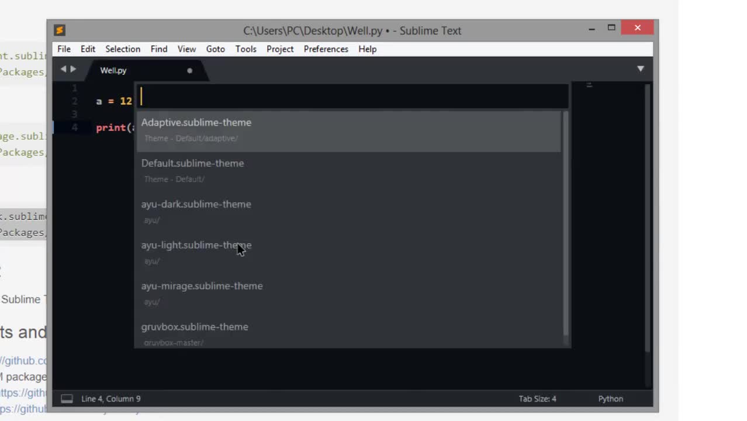The height and width of the screenshot is (421, 747).
Task: Select Adaptive.sublime-theme from the list
Action: point(348,130)
